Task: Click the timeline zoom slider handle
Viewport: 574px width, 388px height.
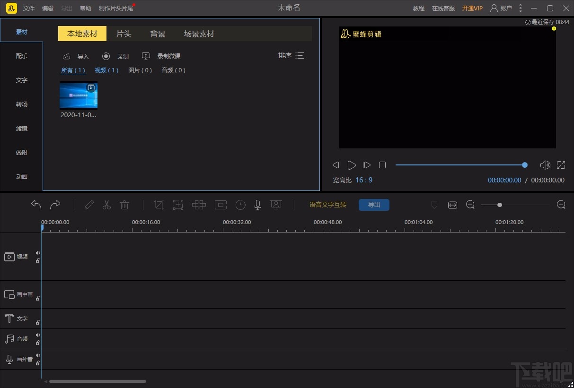Action: pyautogui.click(x=500, y=205)
